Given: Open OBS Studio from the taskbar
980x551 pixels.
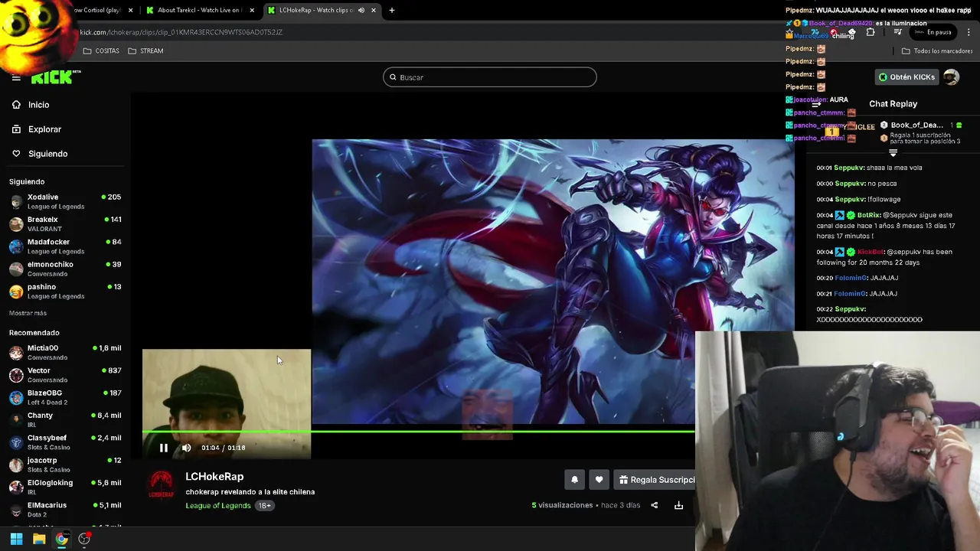Looking at the screenshot, I should pyautogui.click(x=84, y=539).
